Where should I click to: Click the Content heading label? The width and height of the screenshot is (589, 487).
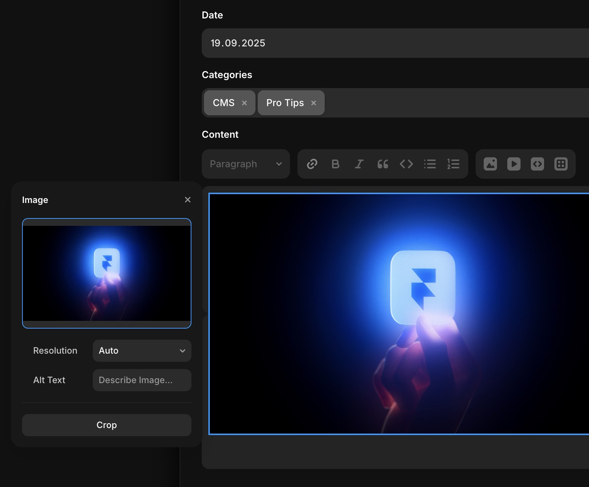coord(220,134)
